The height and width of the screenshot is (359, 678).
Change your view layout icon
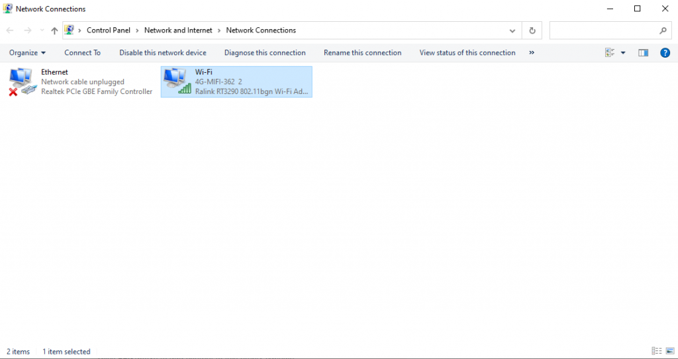click(x=610, y=53)
